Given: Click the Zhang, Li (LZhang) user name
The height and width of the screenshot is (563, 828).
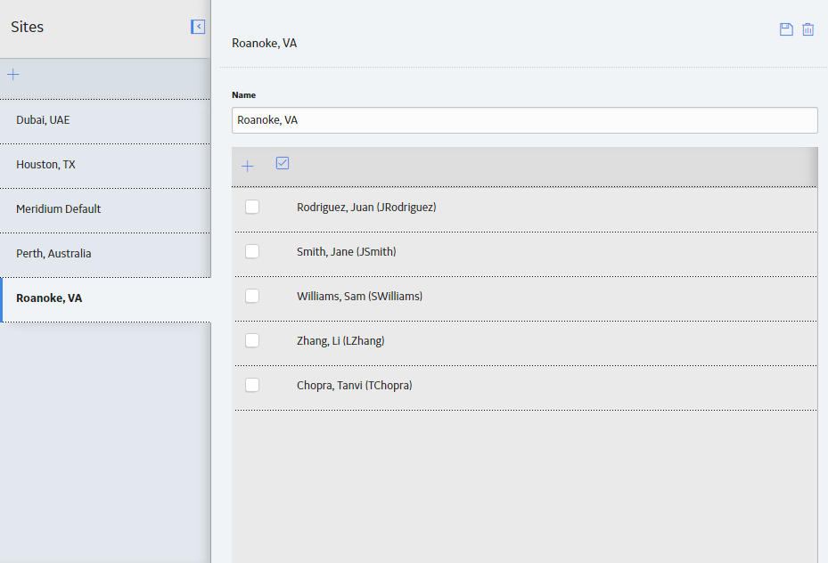Looking at the screenshot, I should (340, 341).
